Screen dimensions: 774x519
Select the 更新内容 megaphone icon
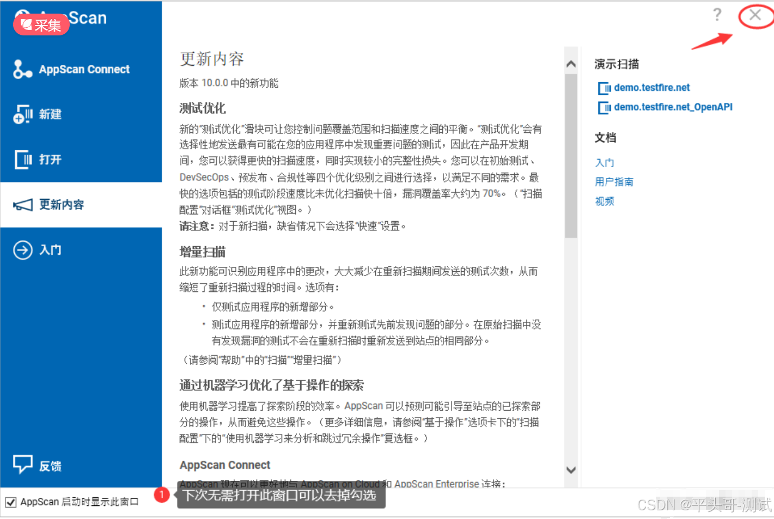(x=22, y=205)
